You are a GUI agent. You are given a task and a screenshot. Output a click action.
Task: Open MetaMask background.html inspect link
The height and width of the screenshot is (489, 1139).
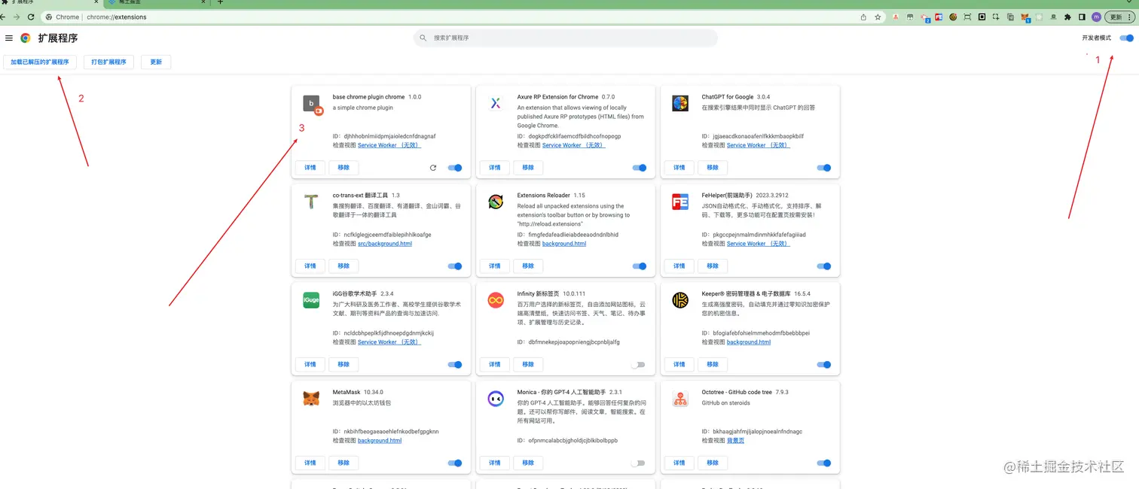[x=380, y=441]
